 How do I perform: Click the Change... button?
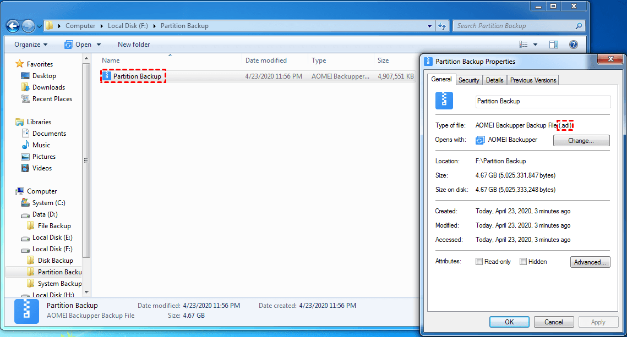tap(581, 141)
